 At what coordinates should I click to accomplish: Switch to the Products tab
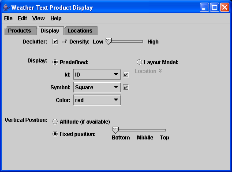20,31
